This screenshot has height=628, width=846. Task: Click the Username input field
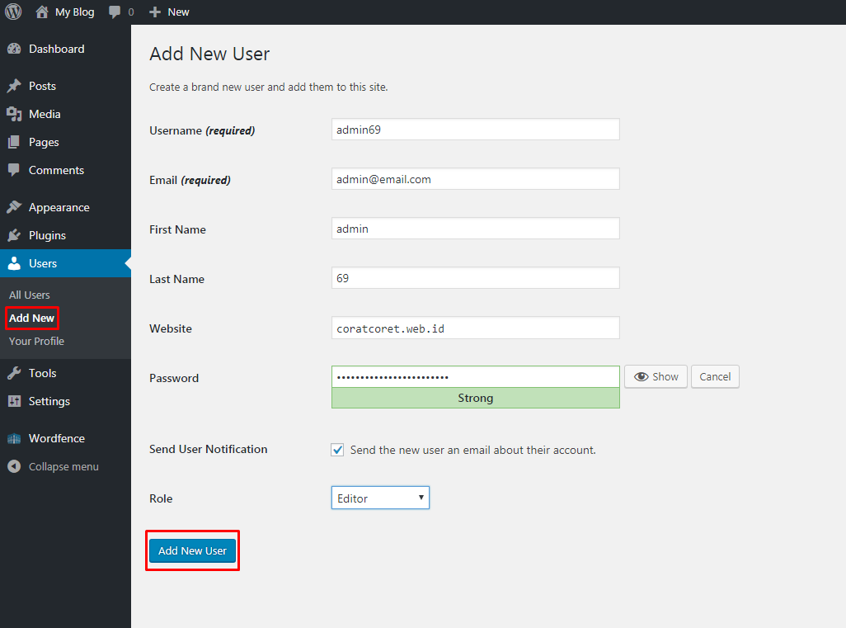475,130
